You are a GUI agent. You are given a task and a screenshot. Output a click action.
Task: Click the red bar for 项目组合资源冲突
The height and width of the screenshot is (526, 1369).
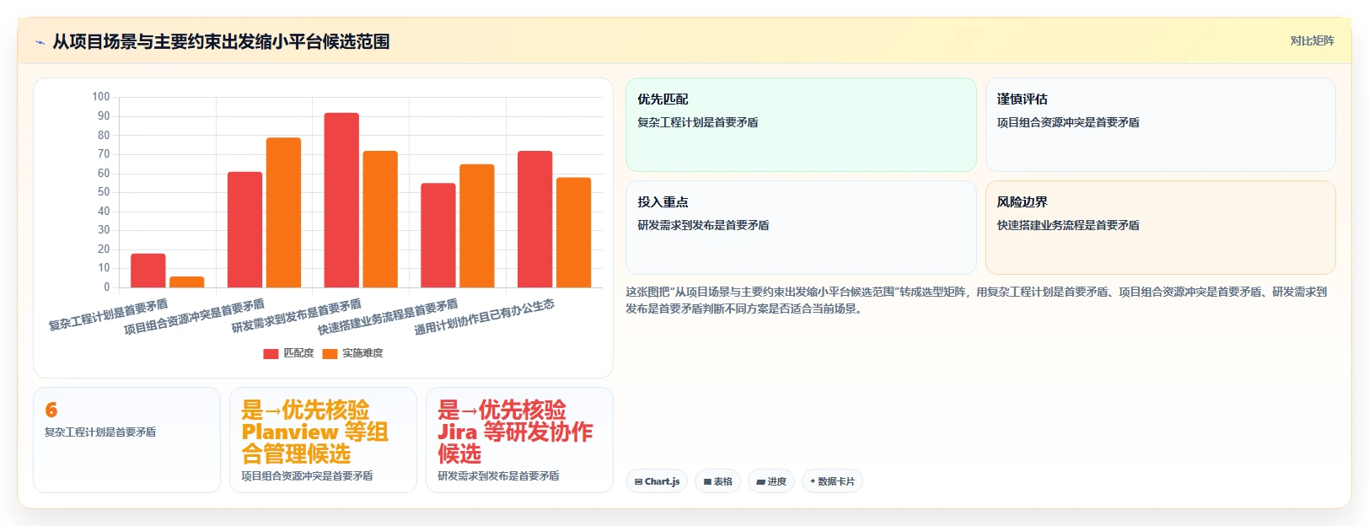click(244, 229)
